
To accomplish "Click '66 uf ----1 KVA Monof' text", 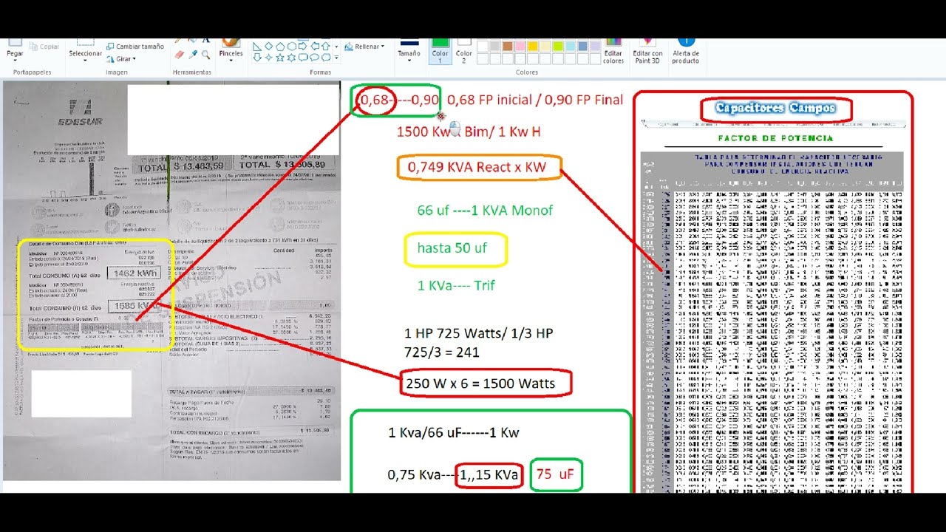I will coord(485,211).
